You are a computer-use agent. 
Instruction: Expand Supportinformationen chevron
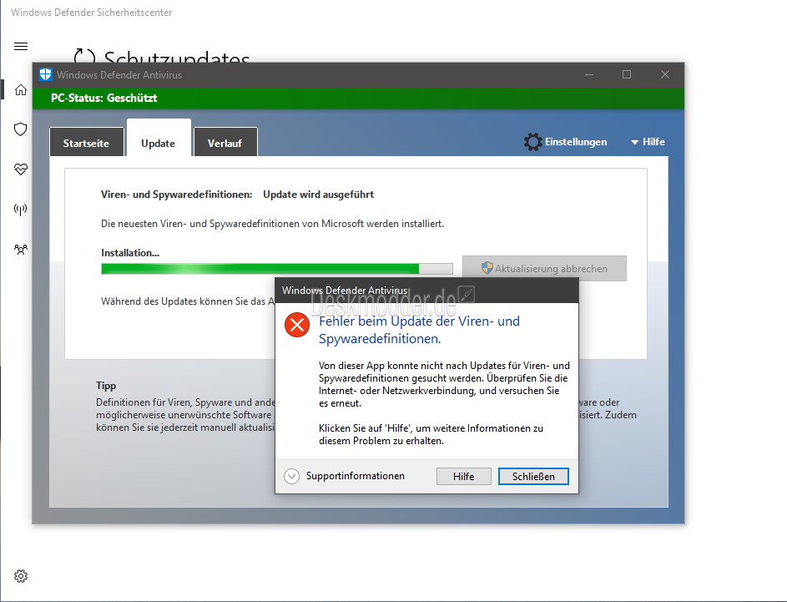(x=291, y=476)
